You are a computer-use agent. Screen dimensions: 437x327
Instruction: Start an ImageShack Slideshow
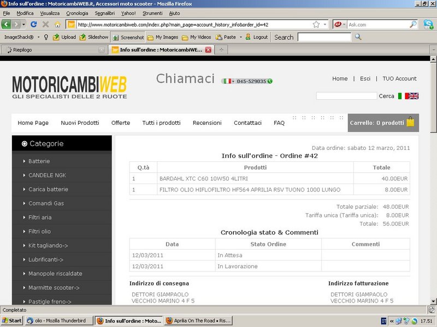pos(93,37)
